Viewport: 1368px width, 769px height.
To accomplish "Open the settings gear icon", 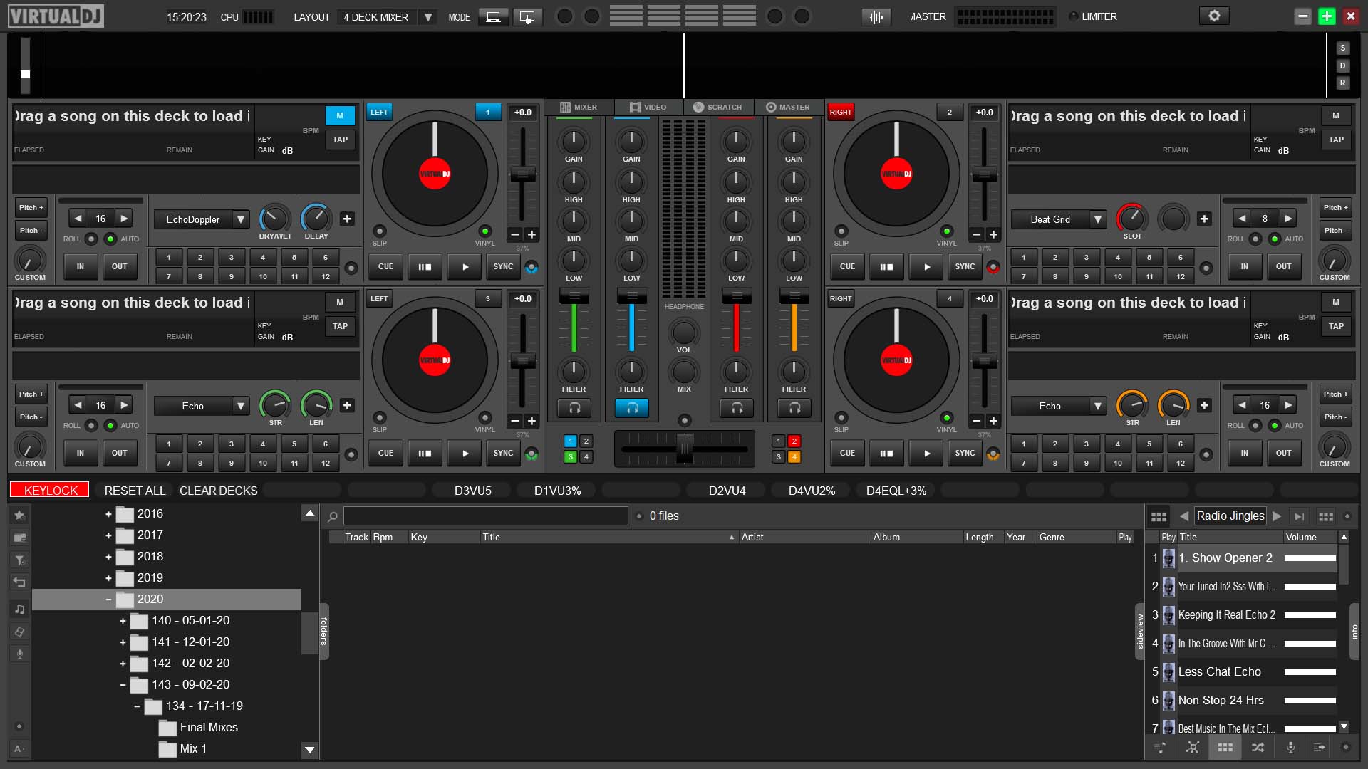I will point(1214,16).
